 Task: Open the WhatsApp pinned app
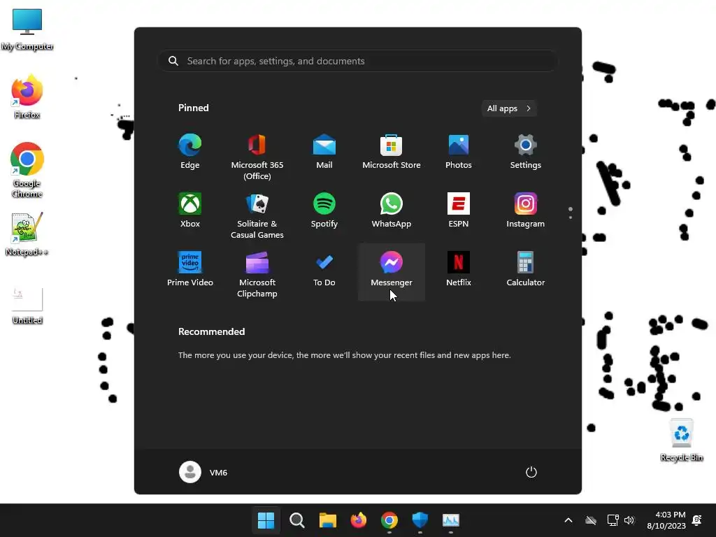392,210
